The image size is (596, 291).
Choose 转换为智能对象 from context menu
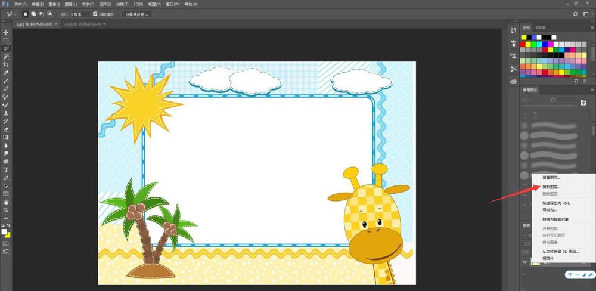click(x=555, y=219)
